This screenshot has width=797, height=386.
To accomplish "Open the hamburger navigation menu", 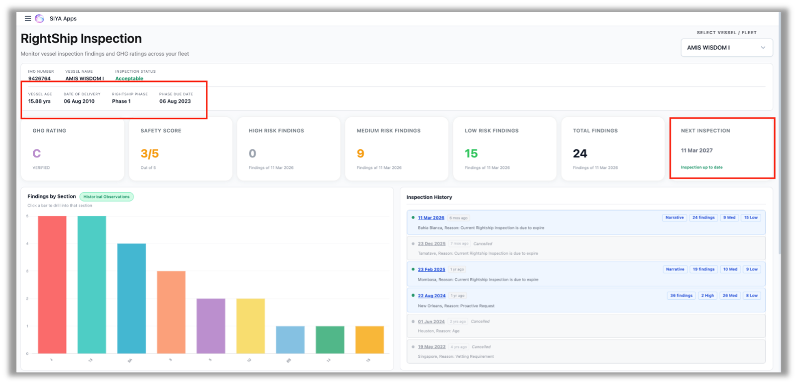I will tap(28, 19).
